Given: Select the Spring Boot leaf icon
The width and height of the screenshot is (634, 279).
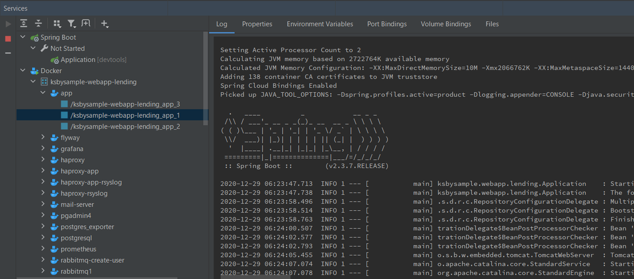Looking at the screenshot, I should click(x=34, y=37).
